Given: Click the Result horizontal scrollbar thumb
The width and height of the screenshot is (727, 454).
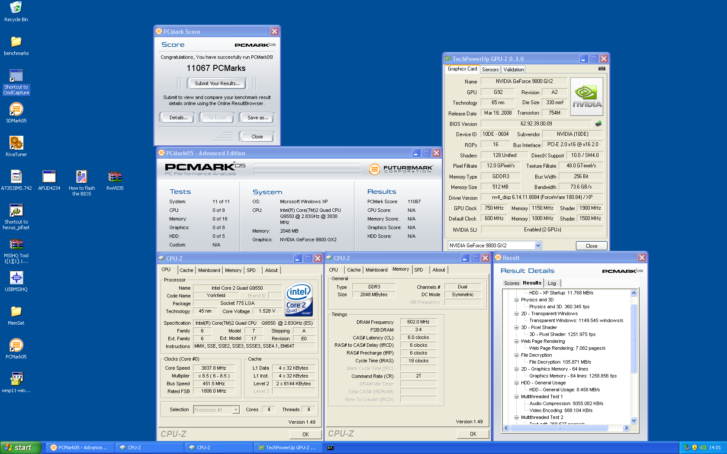Looking at the screenshot, I should click(x=559, y=428).
